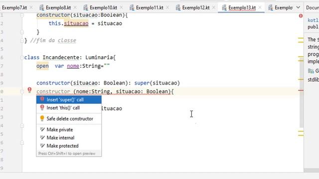Select "Insert 'super()' call" quick fix

click(69, 99)
